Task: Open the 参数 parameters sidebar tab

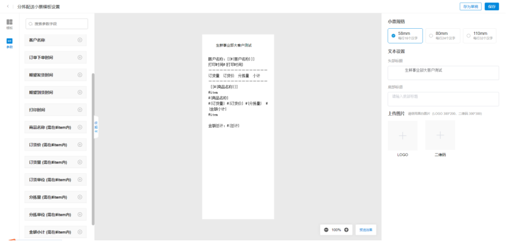Action: [x=9, y=43]
